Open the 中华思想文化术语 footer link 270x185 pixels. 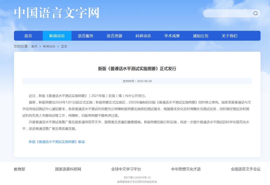(x=186, y=169)
